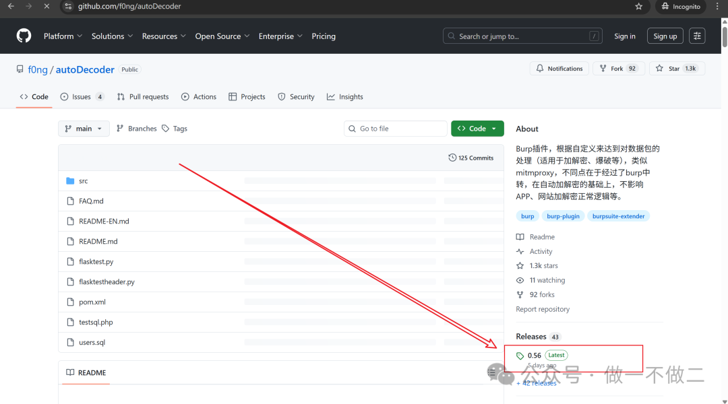Open the flasktestheader.py file
The width and height of the screenshot is (728, 404).
(x=107, y=281)
